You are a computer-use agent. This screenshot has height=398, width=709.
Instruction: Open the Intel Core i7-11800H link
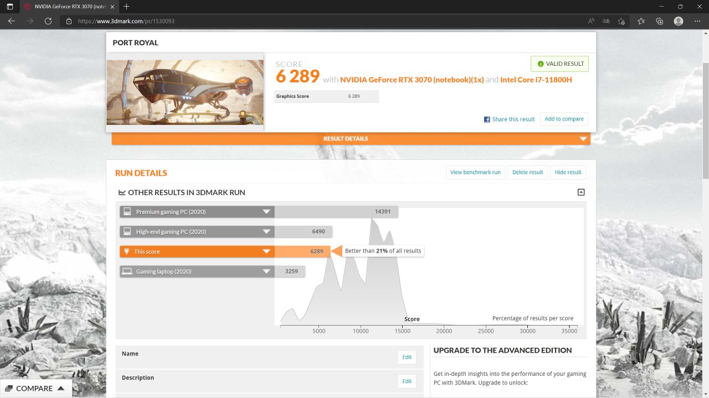coord(536,80)
